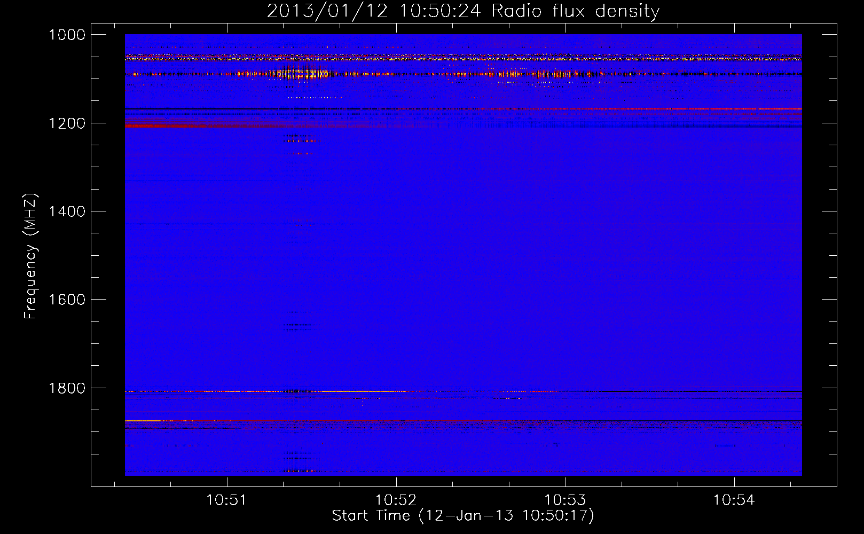The height and width of the screenshot is (534, 864).
Task: Click the 10:54 time tick label
Action: click(734, 500)
